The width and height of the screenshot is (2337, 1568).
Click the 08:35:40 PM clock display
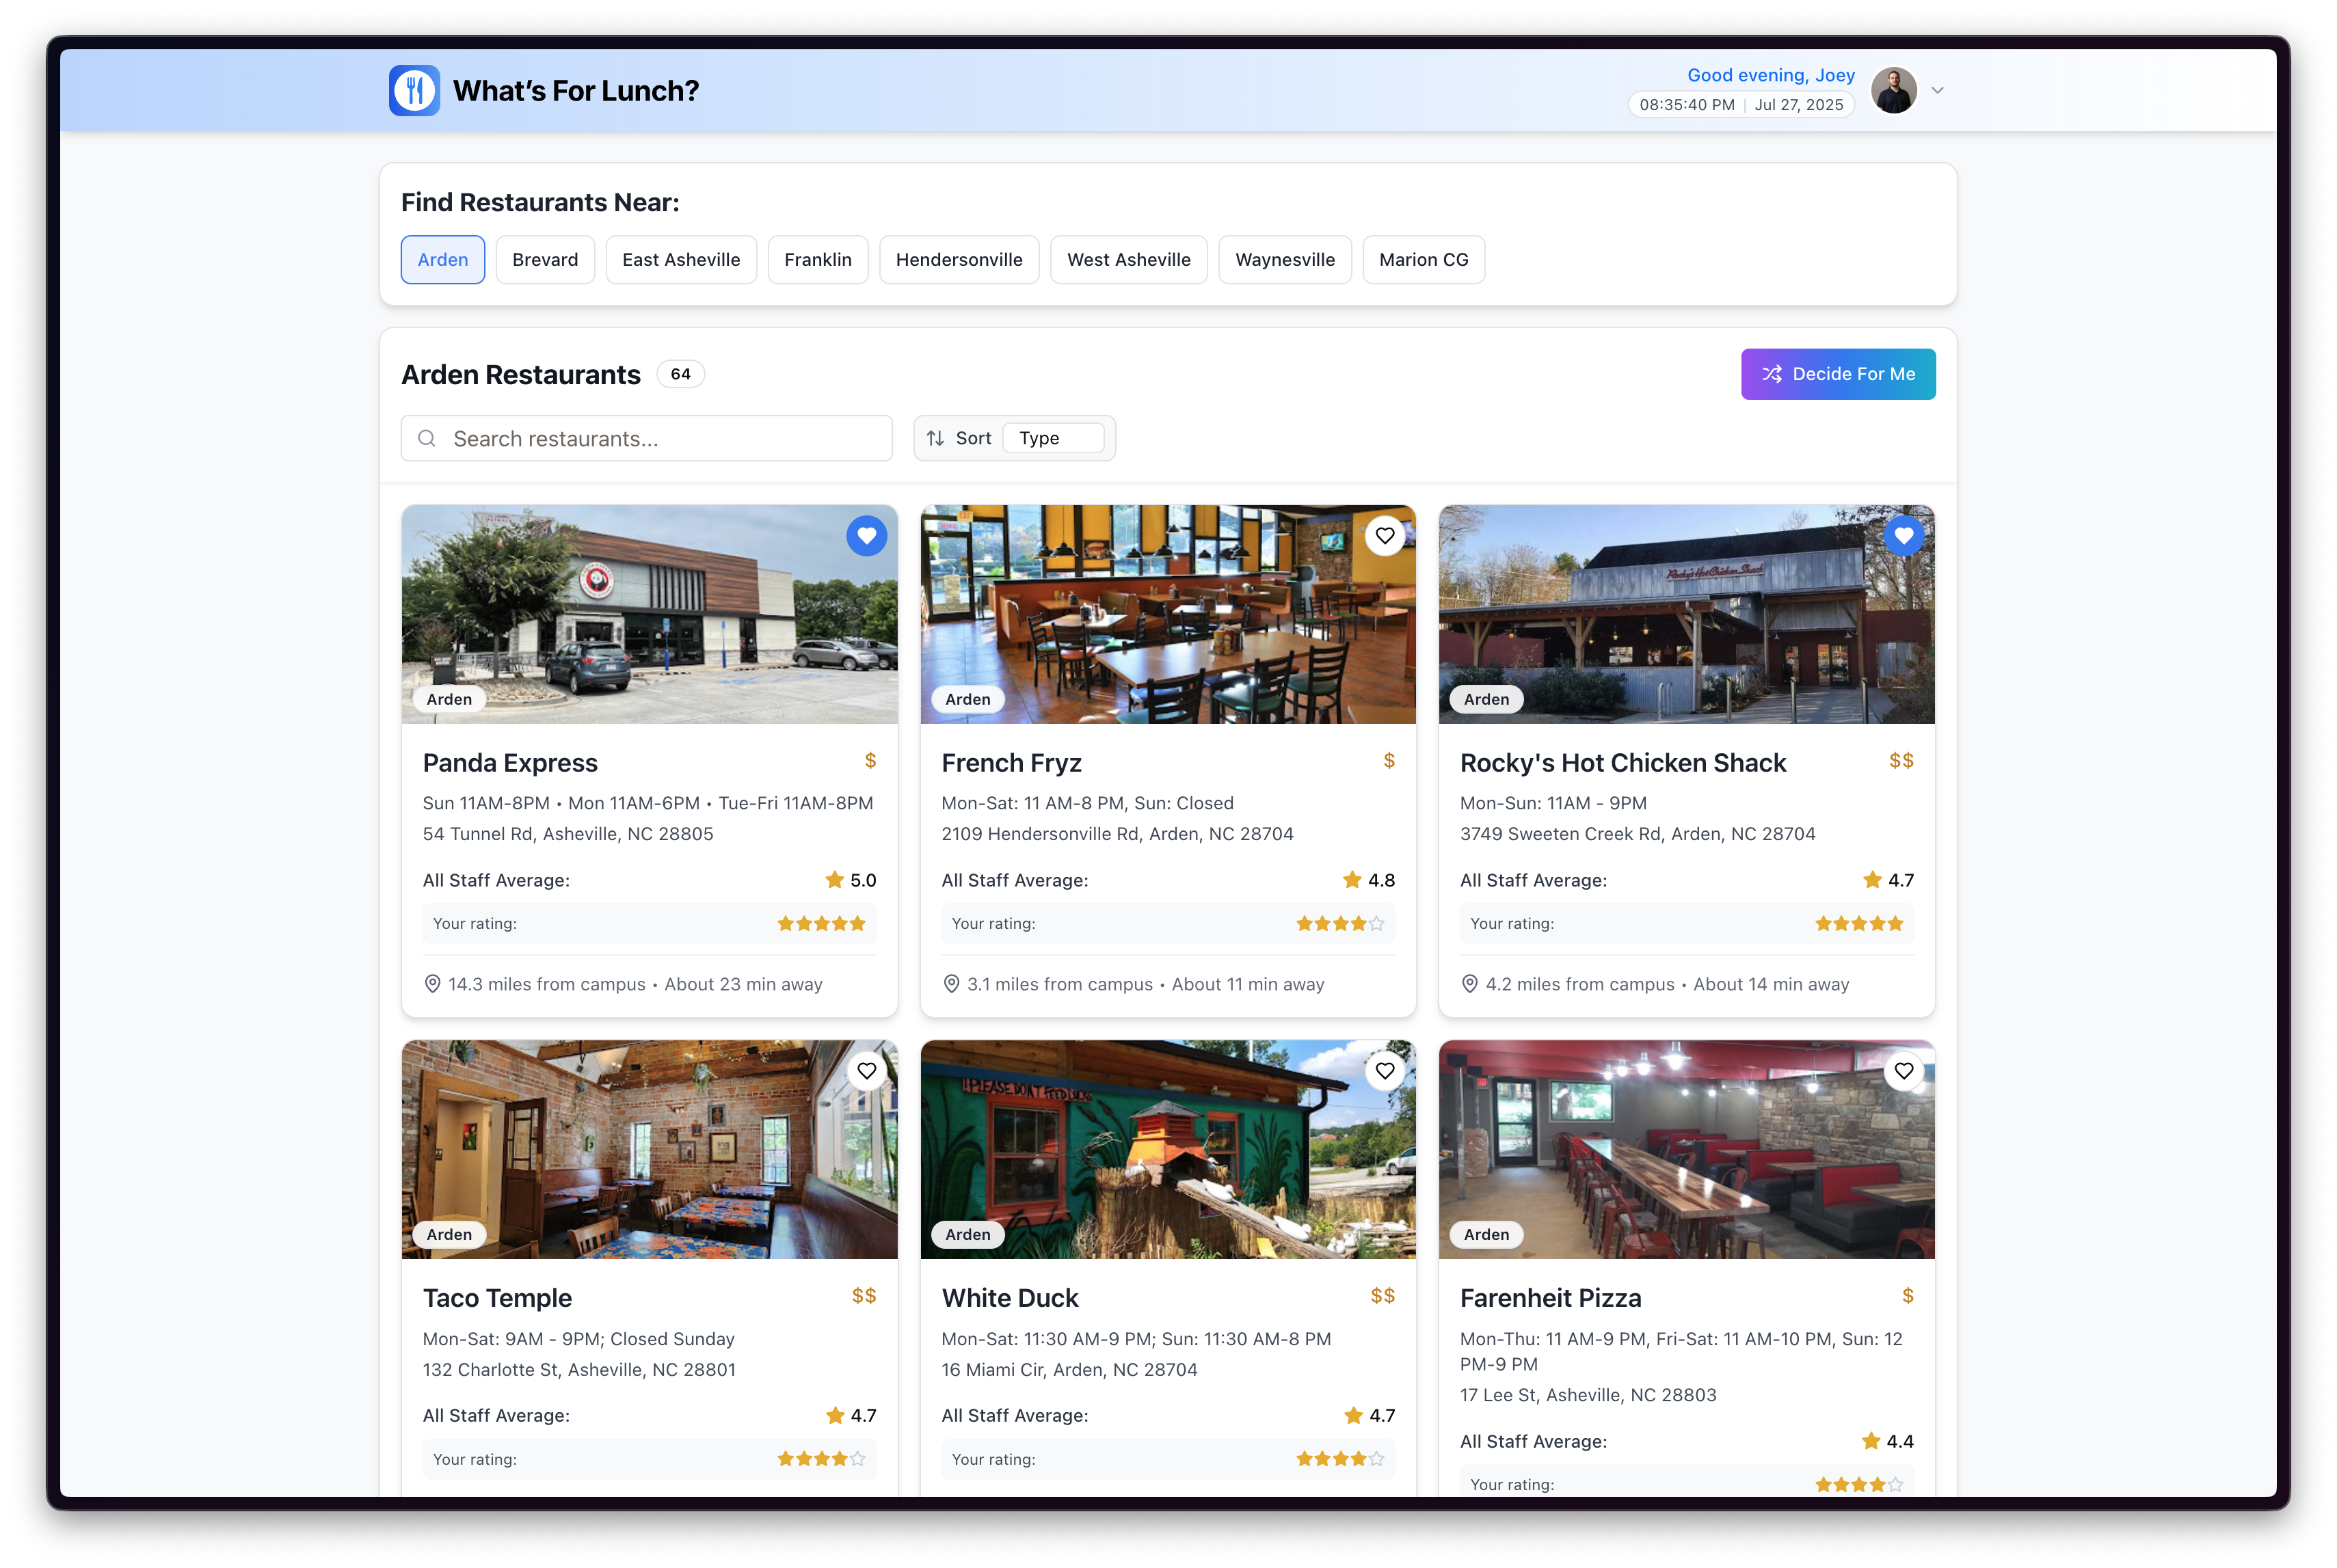[x=1687, y=105]
